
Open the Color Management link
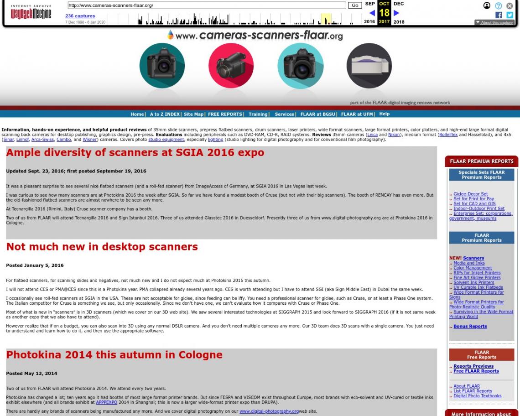(473, 268)
